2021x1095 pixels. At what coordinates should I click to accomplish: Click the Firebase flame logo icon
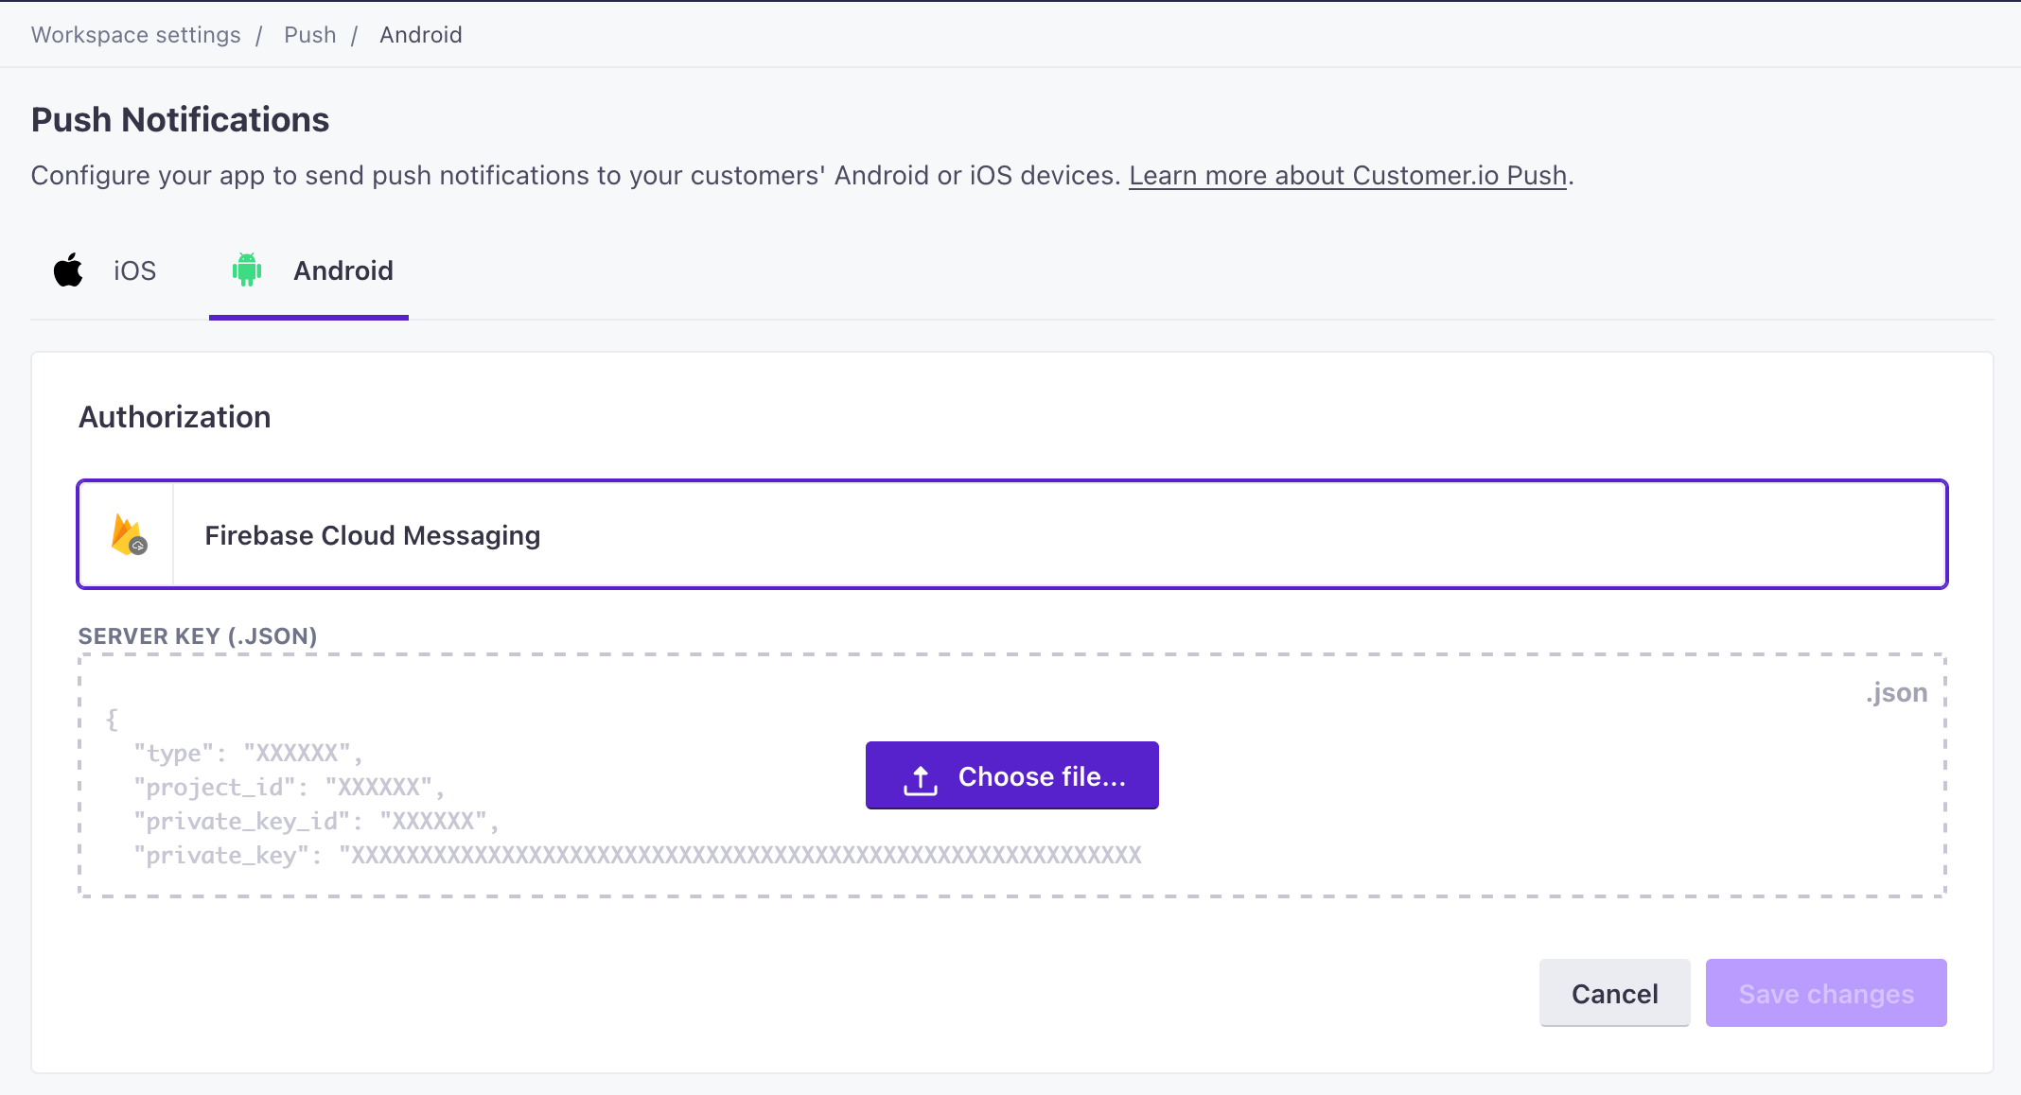point(129,534)
